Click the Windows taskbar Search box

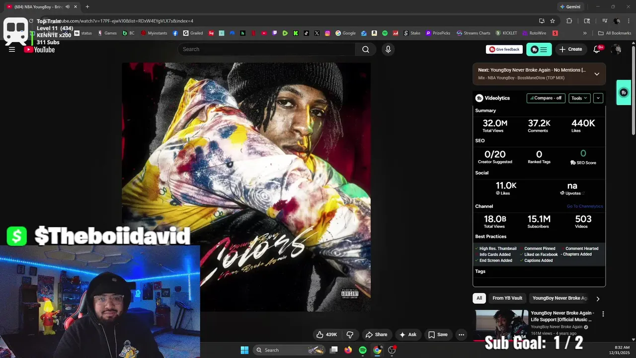coord(289,350)
